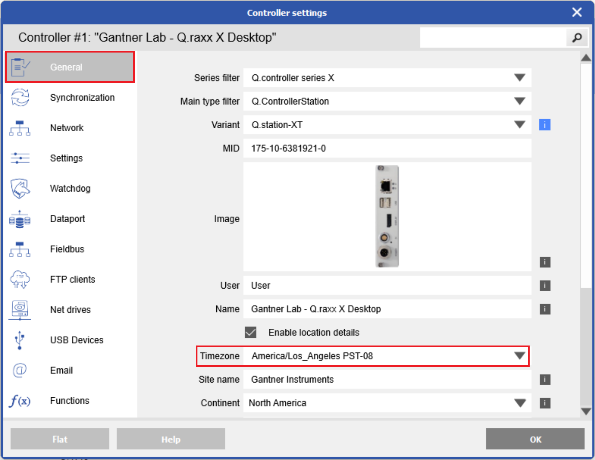Click the info icon next to User field
Image resolution: width=595 pixels, height=460 pixels.
(x=545, y=286)
